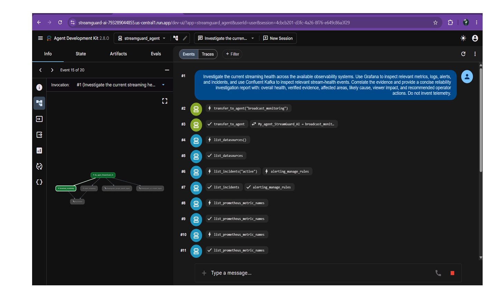Start a New Session
503x295 pixels.
coord(278,38)
